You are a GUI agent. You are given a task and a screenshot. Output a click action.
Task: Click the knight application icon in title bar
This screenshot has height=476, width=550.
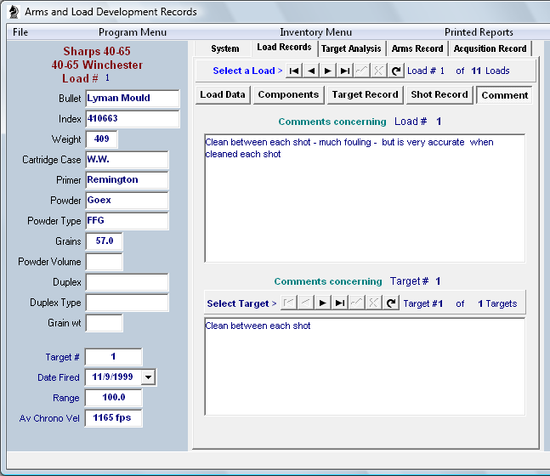click(14, 12)
